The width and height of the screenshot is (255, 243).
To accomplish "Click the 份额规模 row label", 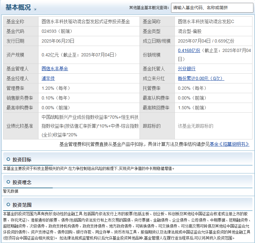I will [x=151, y=55].
